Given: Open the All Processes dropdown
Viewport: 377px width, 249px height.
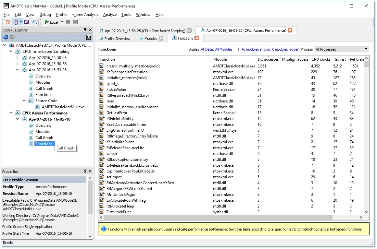Looking at the screenshot, I should (342, 49).
